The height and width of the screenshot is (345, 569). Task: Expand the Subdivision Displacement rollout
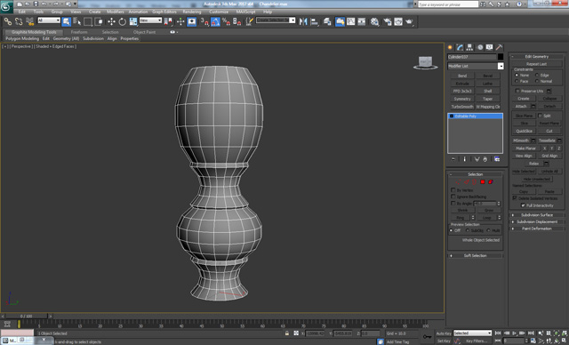[x=537, y=221]
